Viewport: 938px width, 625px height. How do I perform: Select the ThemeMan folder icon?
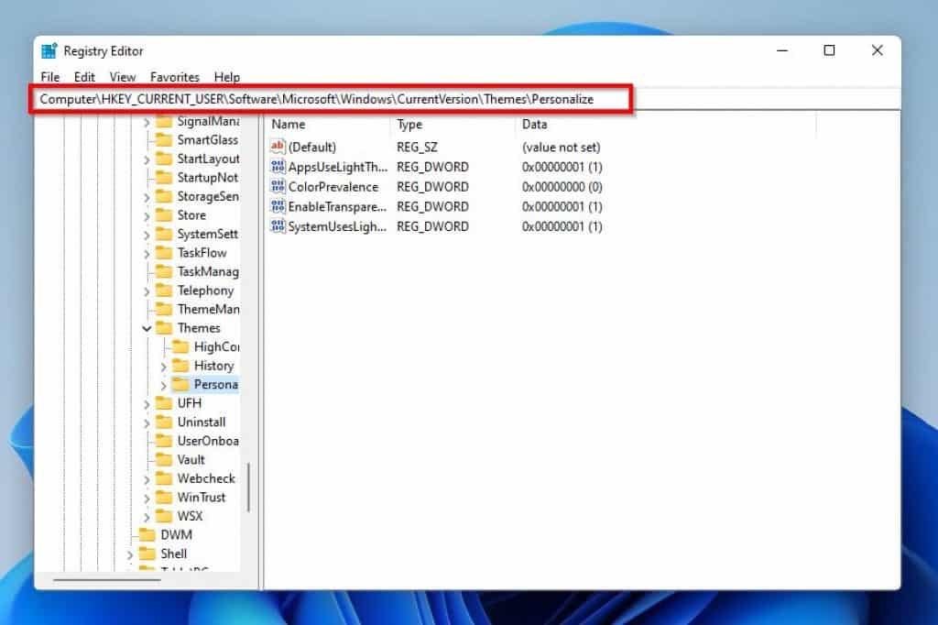[x=164, y=309]
